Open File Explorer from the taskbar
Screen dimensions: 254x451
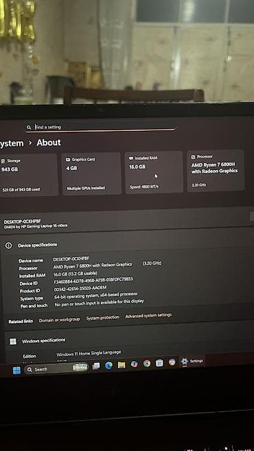(122, 365)
